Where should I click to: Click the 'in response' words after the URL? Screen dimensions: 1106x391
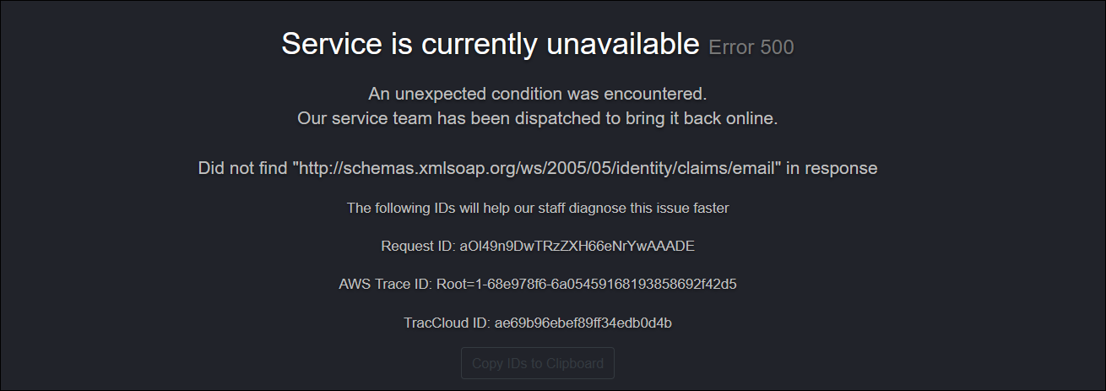point(832,168)
